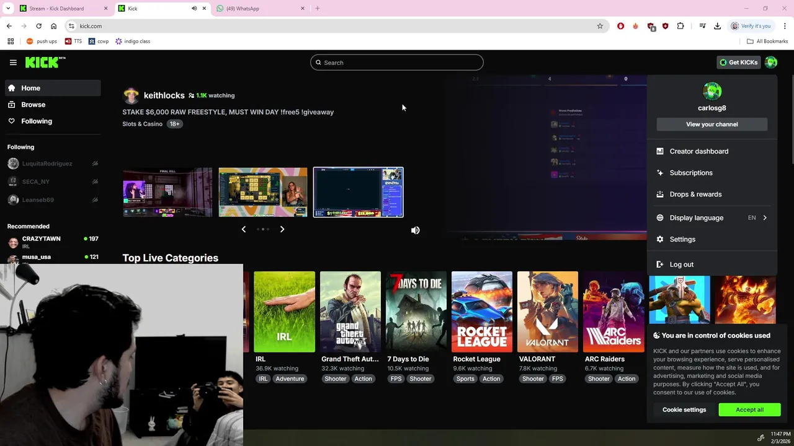
Task: Open Rocket League category card
Action: point(482,312)
